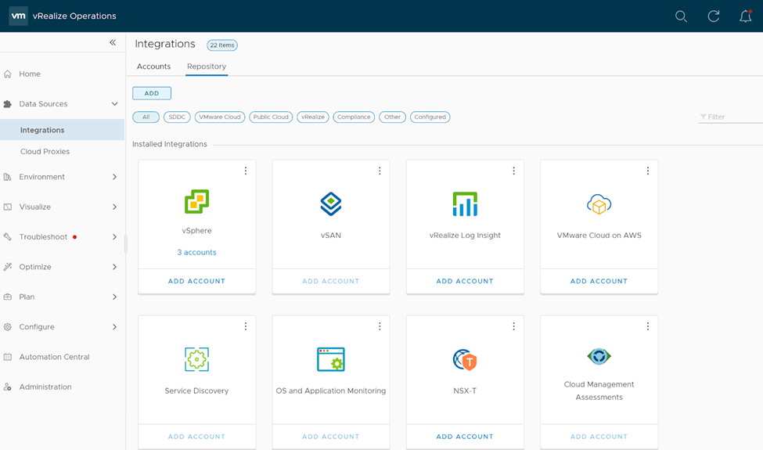Filter integrations by SDDC
This screenshot has height=450, width=763.
pyautogui.click(x=177, y=117)
